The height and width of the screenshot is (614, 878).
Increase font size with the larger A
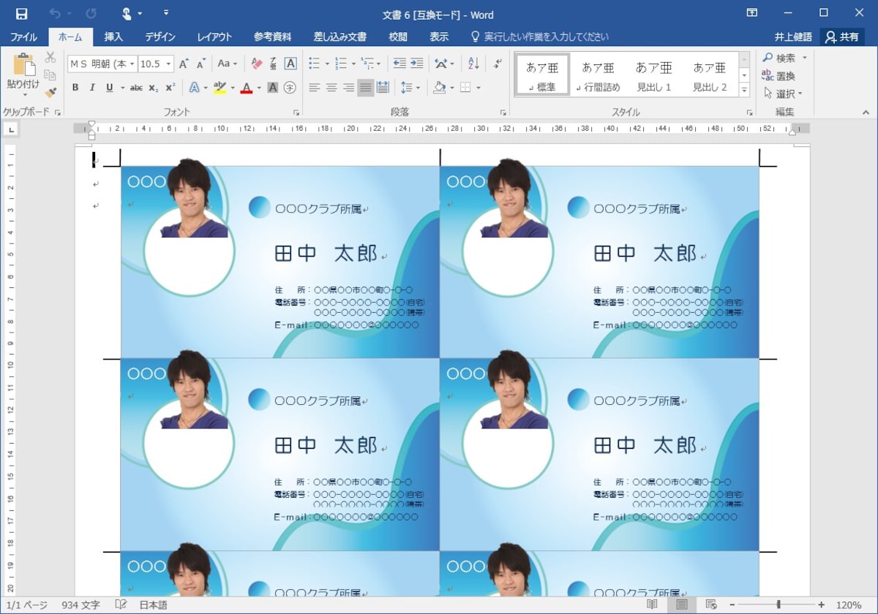(184, 64)
